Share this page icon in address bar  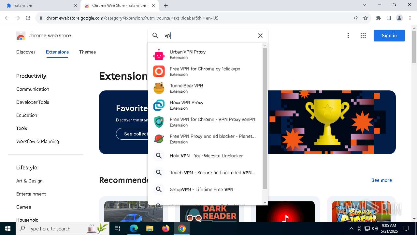coord(355,18)
